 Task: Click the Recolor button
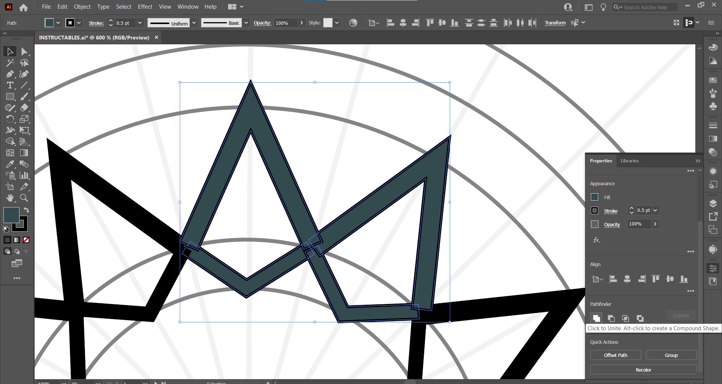click(x=643, y=370)
